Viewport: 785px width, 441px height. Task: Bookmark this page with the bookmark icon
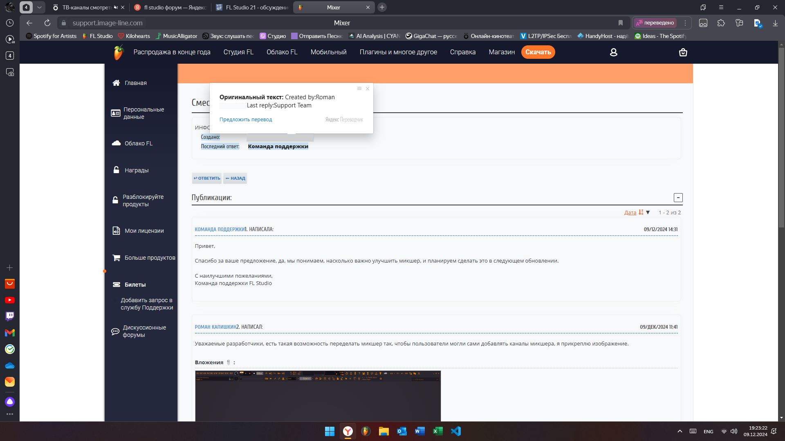[621, 23]
